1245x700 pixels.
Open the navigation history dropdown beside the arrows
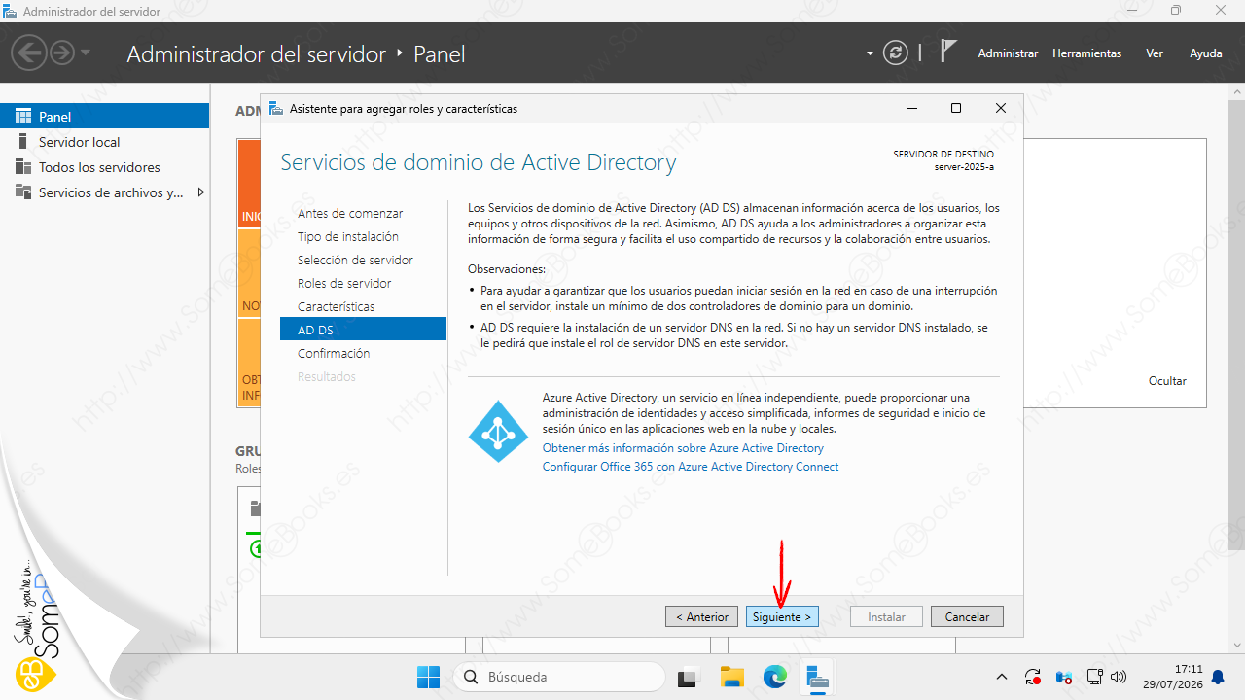[86, 52]
